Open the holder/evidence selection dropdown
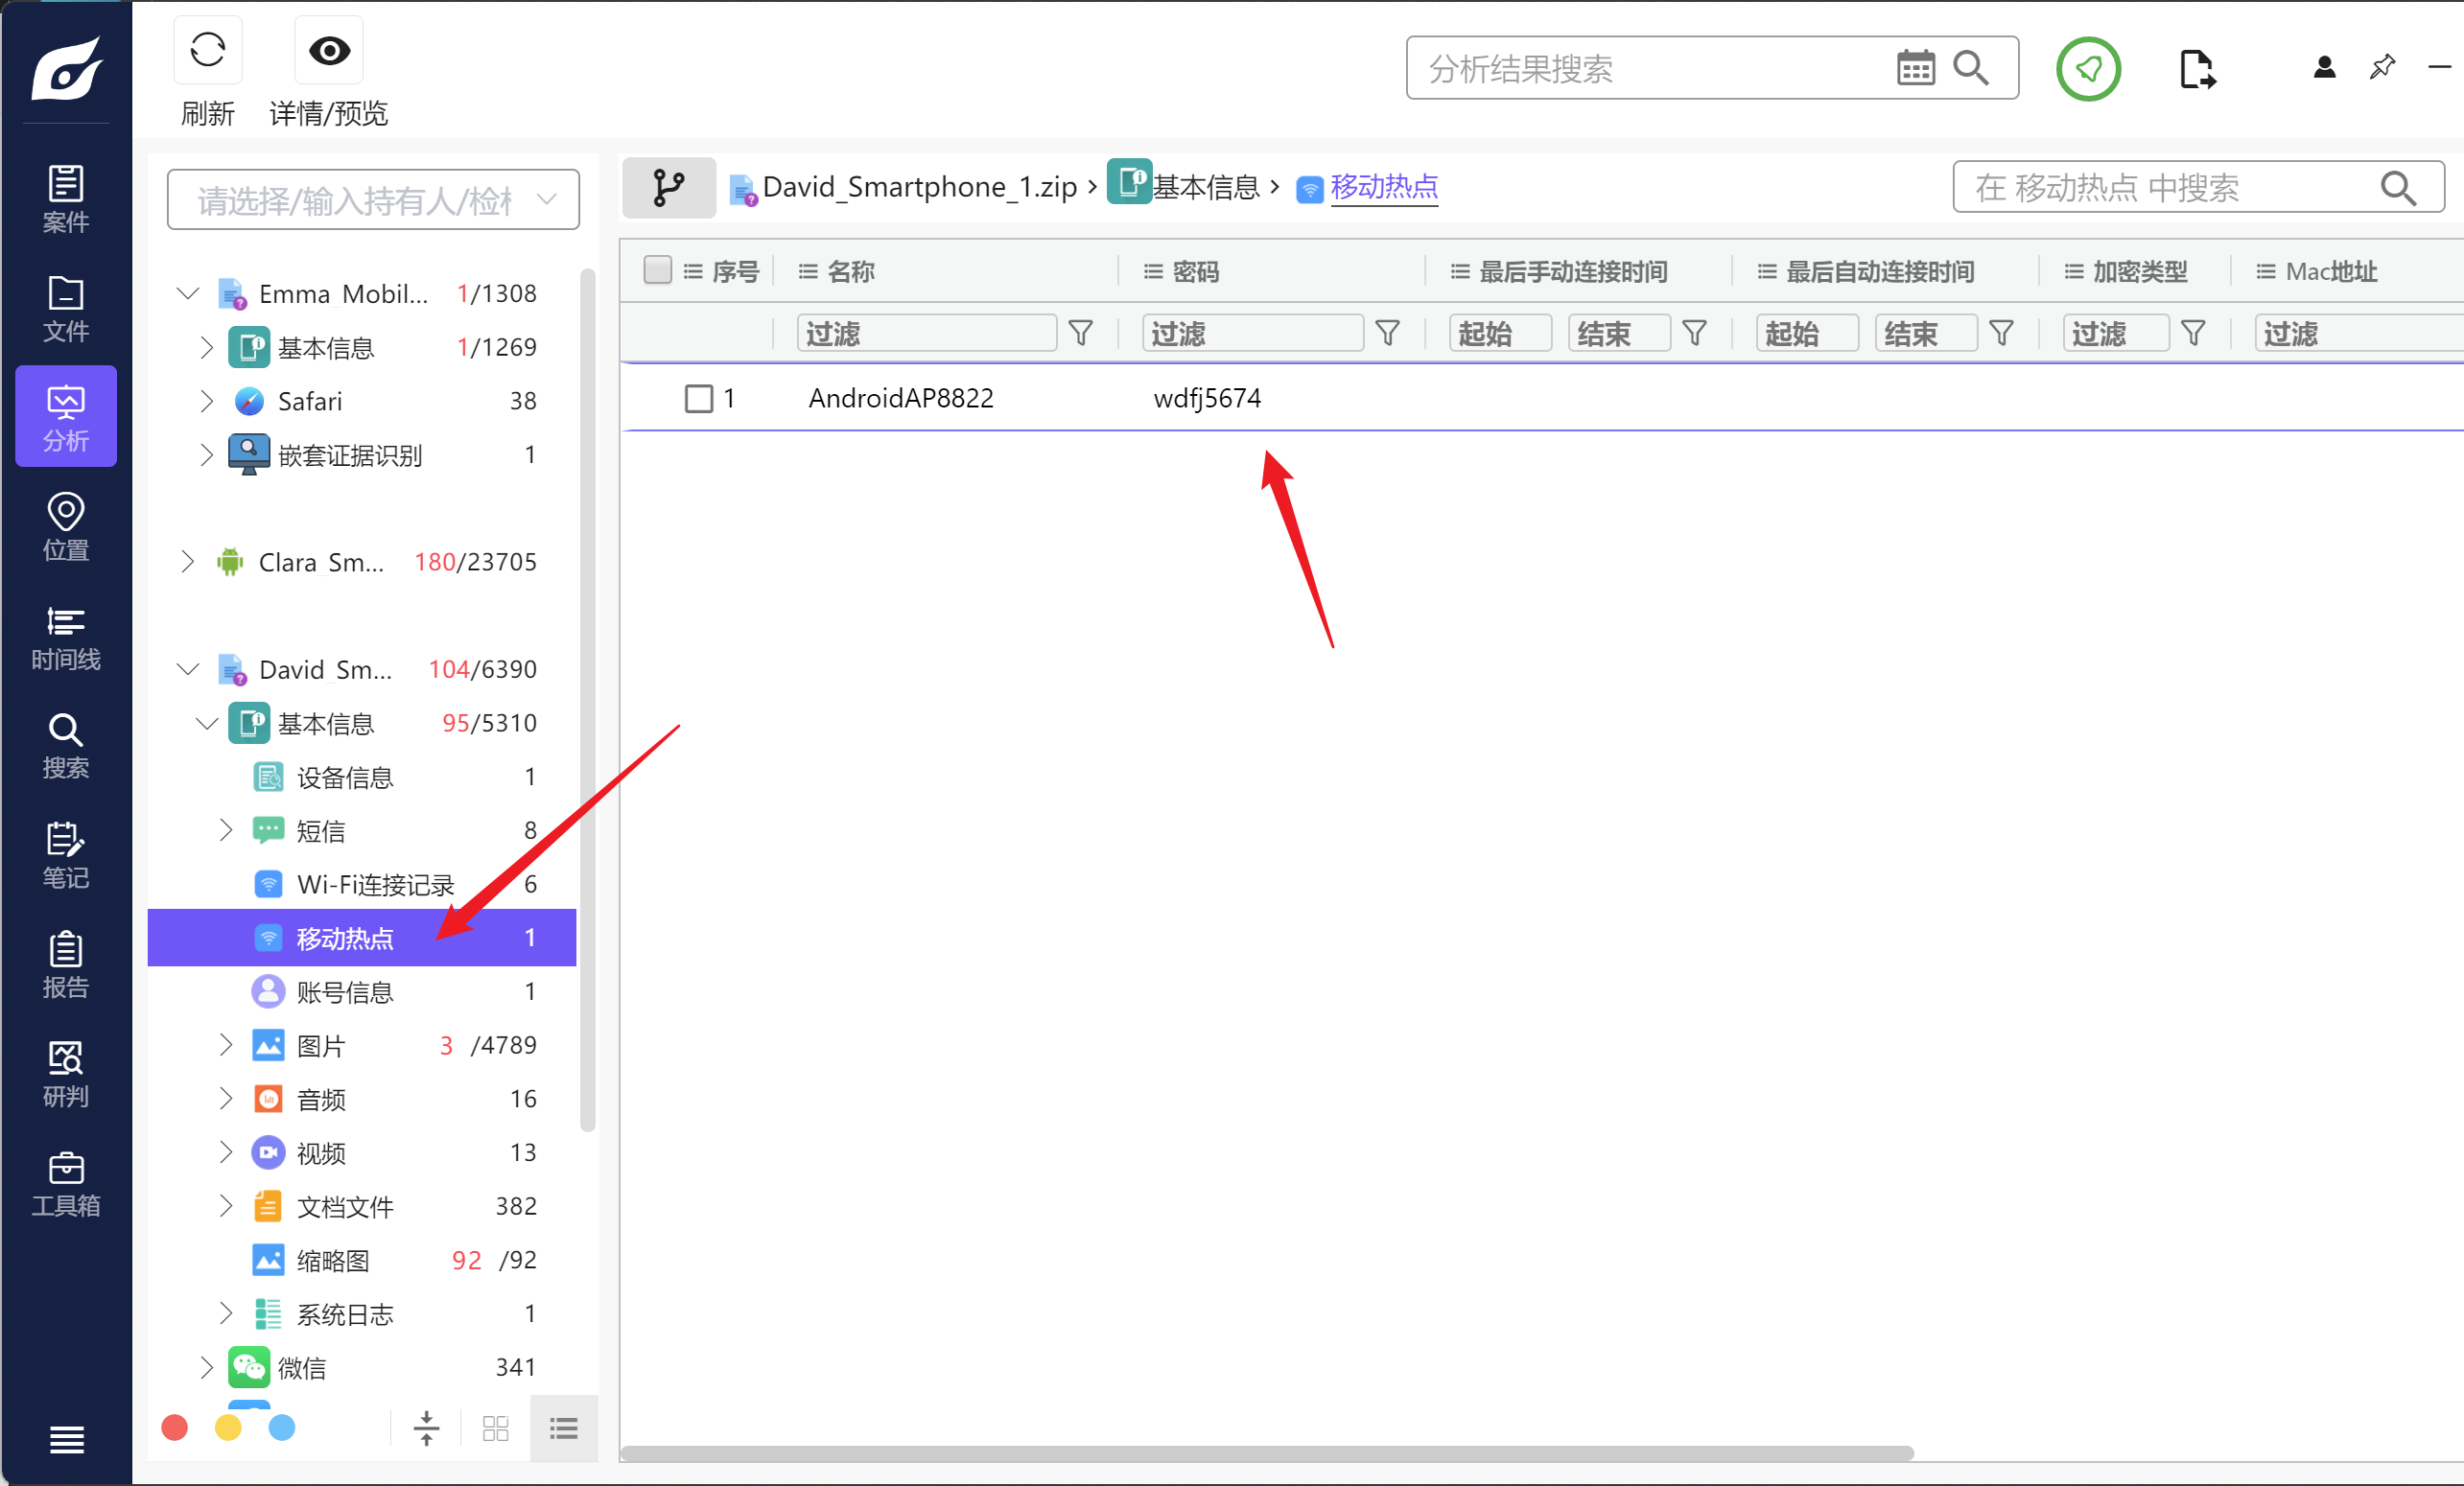2464x1486 pixels. (373, 201)
